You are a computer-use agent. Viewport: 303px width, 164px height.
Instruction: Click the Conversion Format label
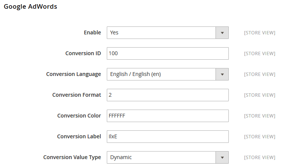coord(77,95)
